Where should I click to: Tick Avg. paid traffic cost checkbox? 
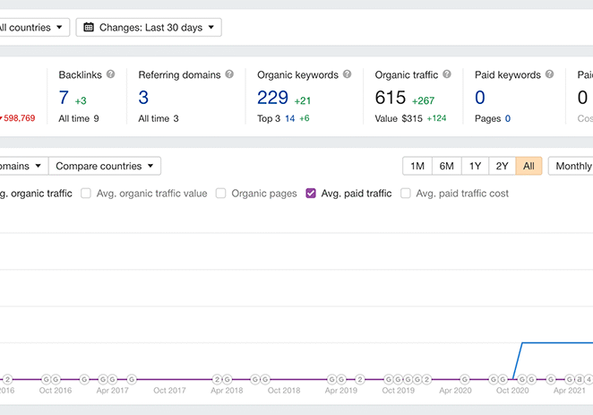pos(406,194)
